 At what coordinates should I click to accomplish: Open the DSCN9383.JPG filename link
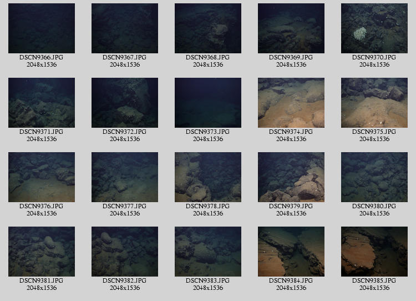(x=208, y=280)
